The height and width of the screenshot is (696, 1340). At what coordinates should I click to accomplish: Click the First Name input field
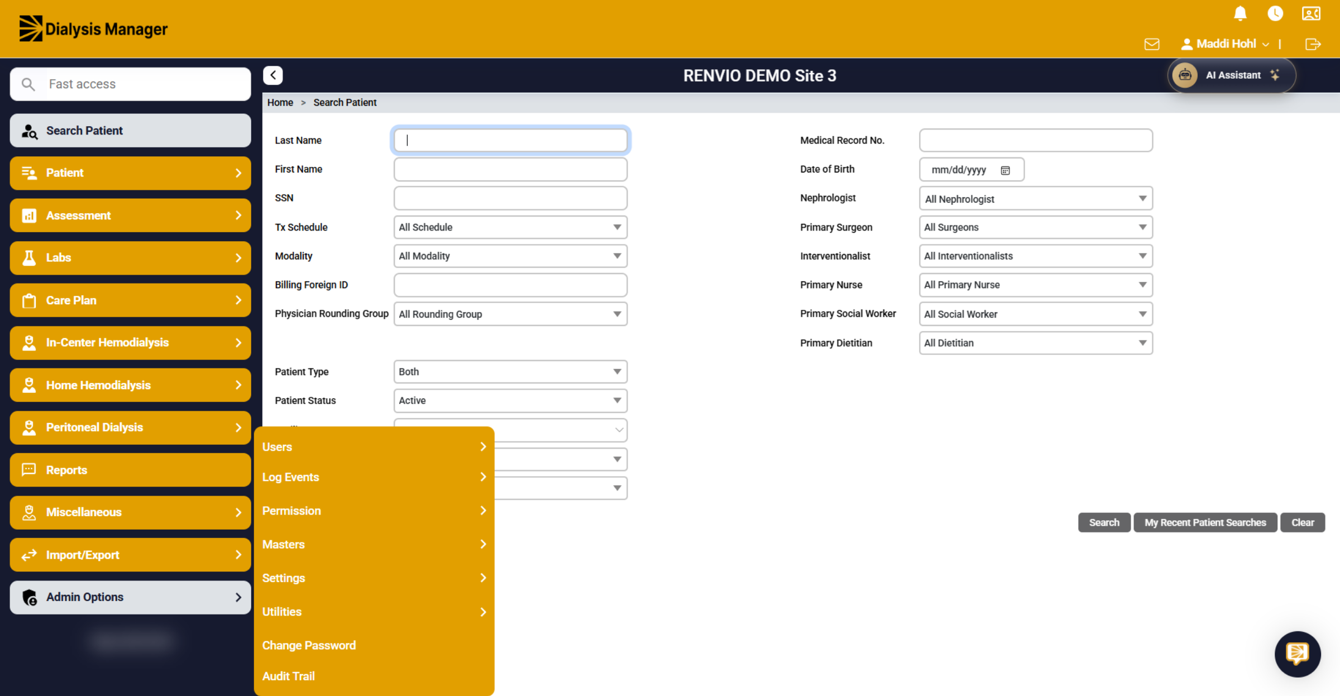coord(510,170)
